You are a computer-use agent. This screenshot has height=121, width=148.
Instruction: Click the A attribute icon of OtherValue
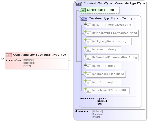pyautogui.click(x=83, y=10)
